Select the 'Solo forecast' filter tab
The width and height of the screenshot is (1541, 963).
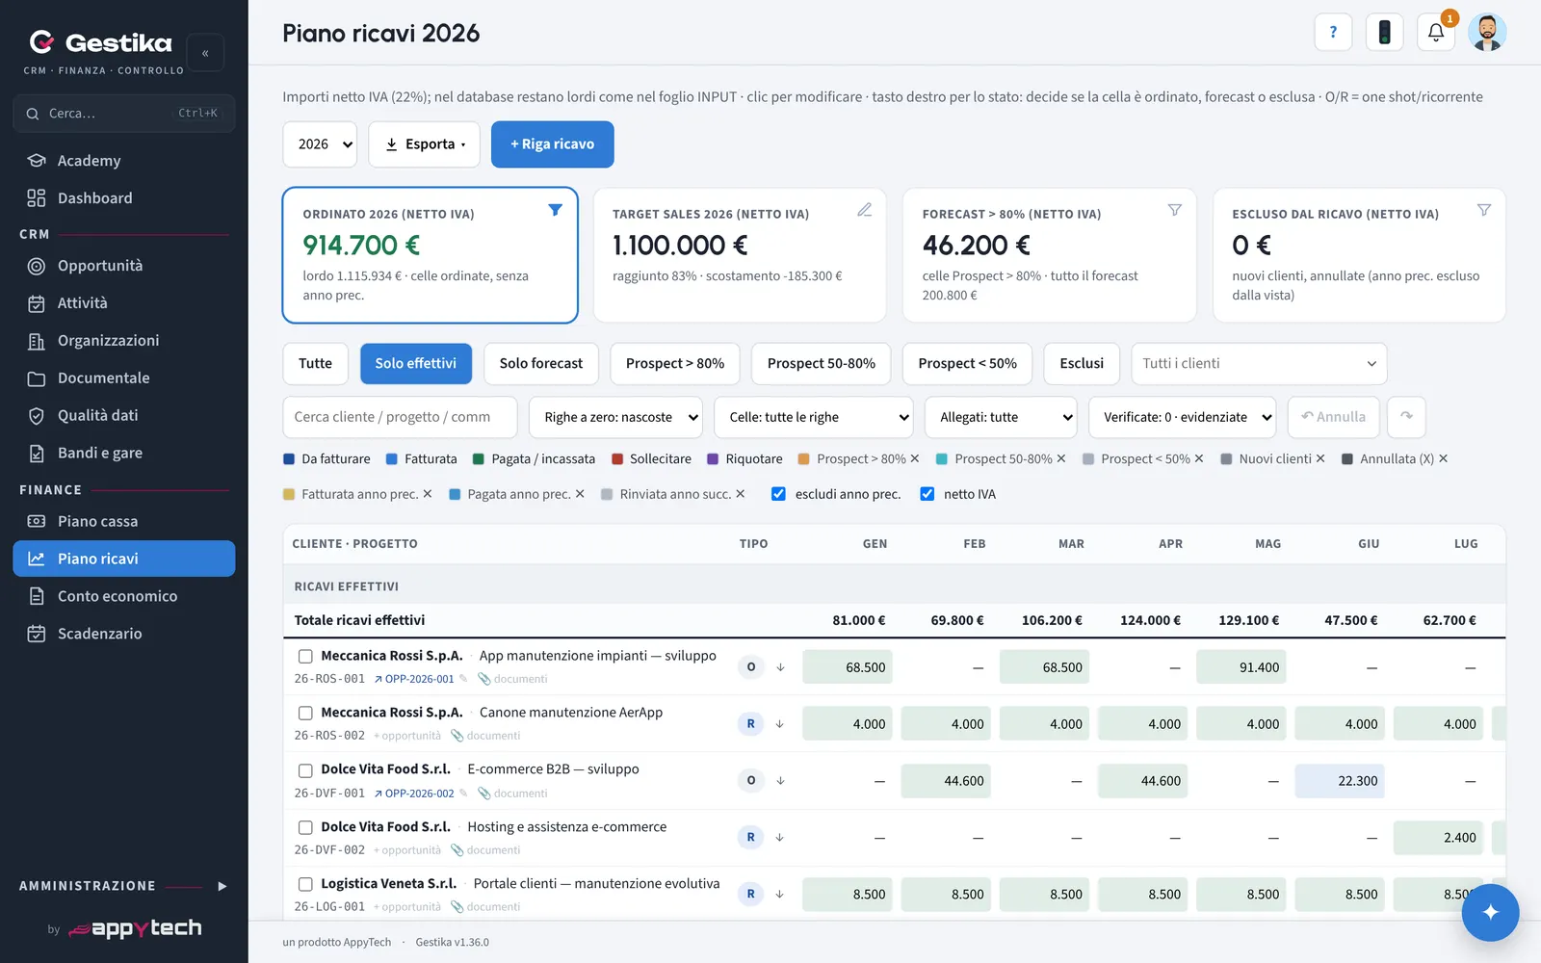(x=541, y=363)
